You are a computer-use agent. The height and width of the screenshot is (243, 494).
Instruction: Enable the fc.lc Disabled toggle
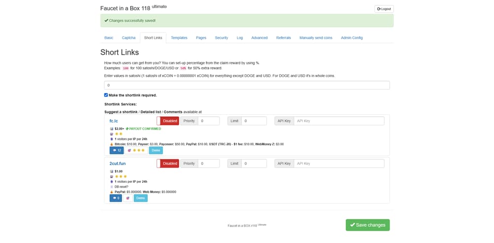(x=167, y=121)
